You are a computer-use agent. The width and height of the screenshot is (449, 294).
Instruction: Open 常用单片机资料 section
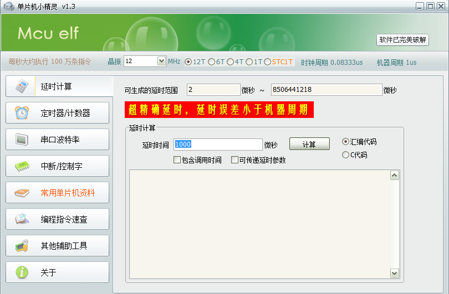tap(57, 193)
